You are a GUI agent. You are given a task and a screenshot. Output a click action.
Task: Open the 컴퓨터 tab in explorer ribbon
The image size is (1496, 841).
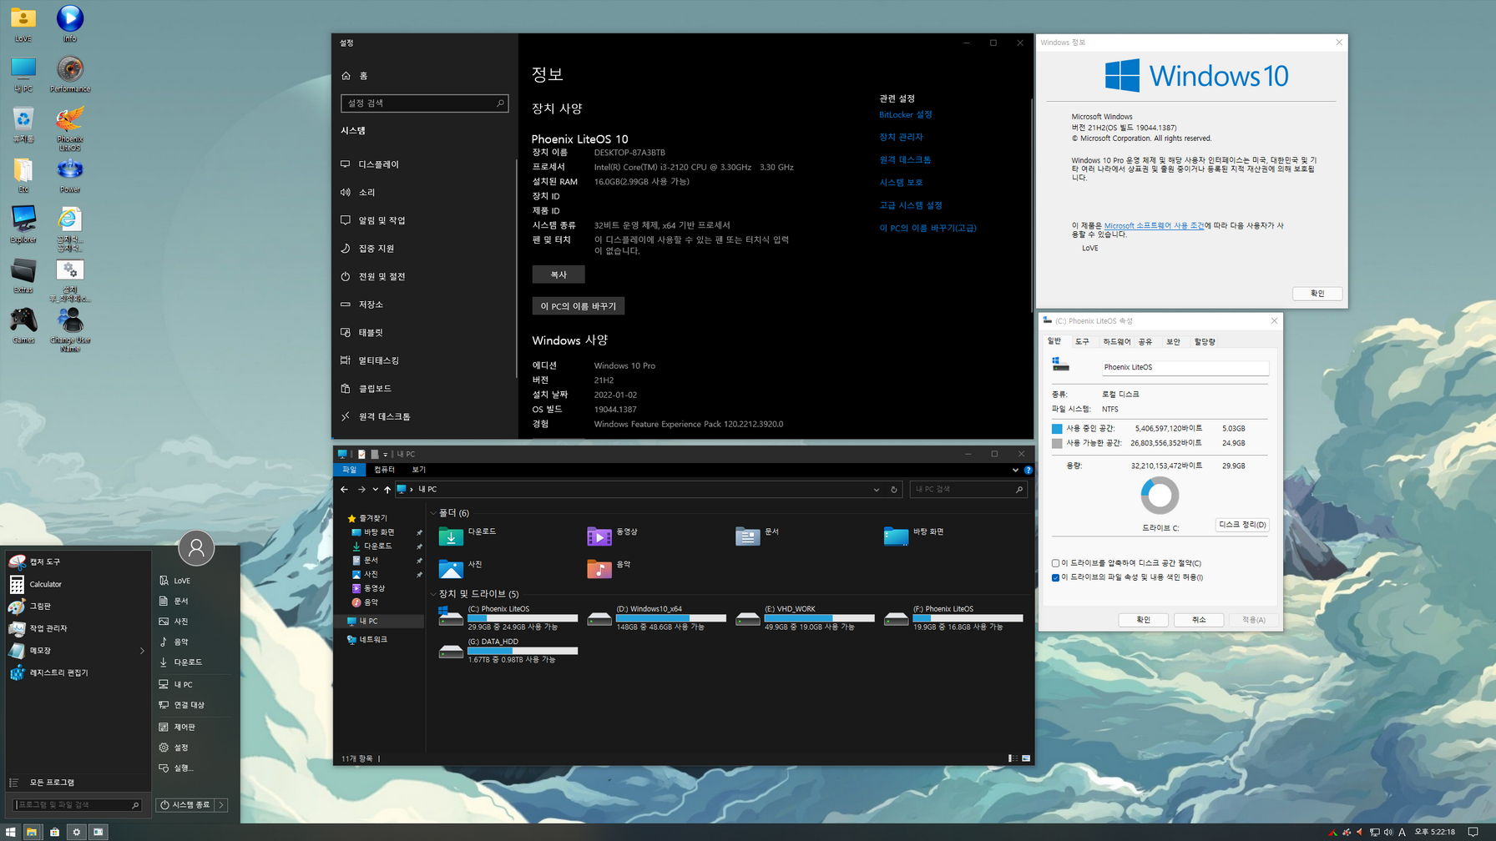pos(384,470)
